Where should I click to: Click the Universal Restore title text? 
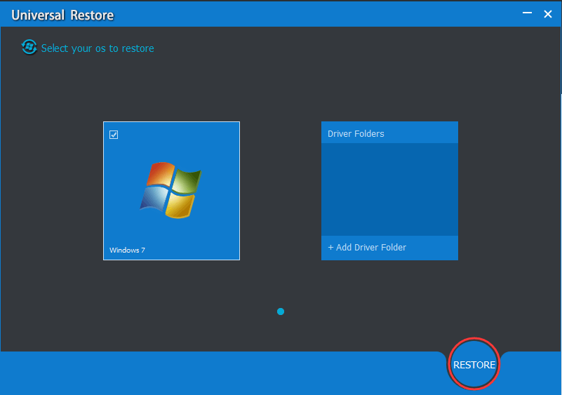click(x=62, y=15)
